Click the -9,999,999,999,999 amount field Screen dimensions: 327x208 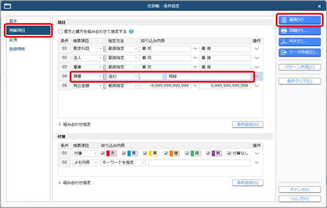coord(166,85)
